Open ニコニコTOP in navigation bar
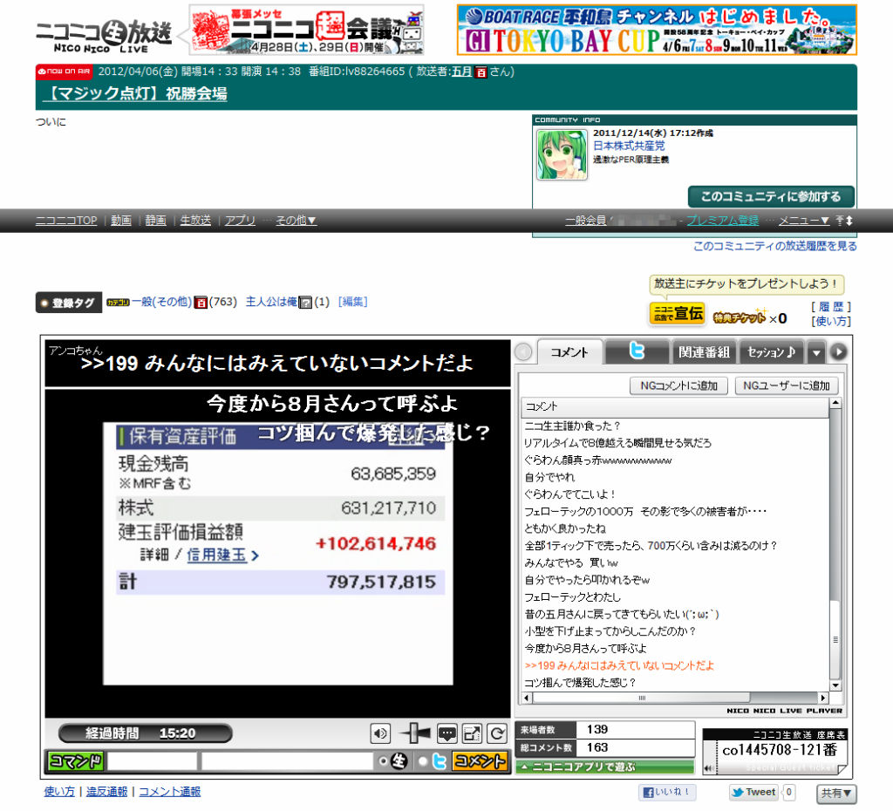The width and height of the screenshot is (893, 811). pyautogui.click(x=66, y=221)
